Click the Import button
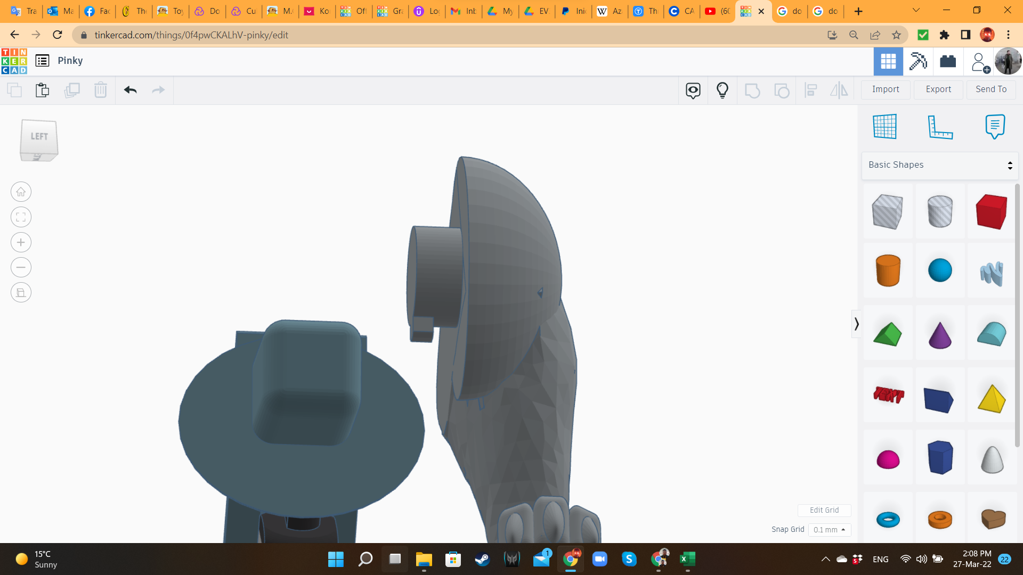This screenshot has width=1023, height=575. click(885, 89)
